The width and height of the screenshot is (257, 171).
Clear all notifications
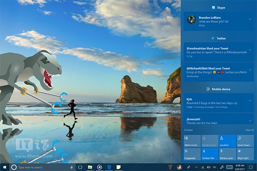[x=249, y=130]
